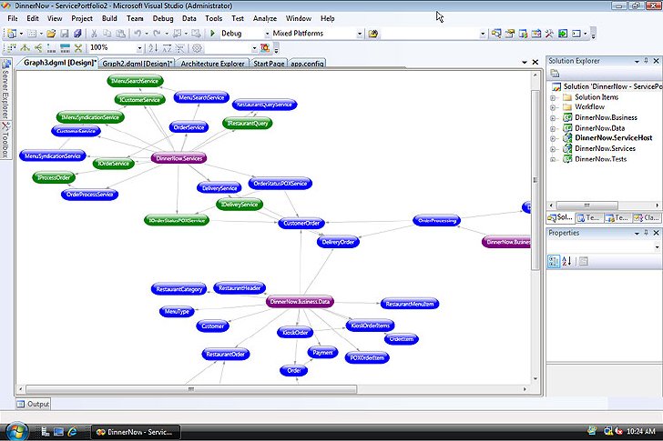
Task: Open the 100% zoom level dropdown
Action: pos(139,48)
